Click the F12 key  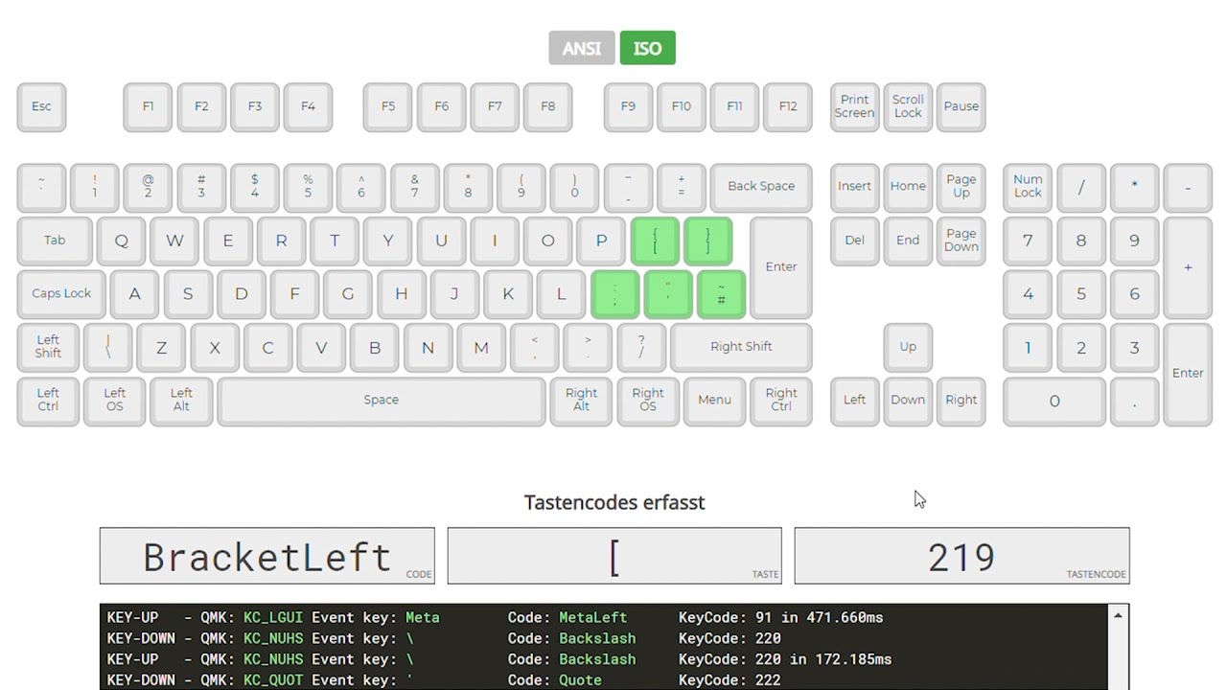pyautogui.click(x=788, y=106)
